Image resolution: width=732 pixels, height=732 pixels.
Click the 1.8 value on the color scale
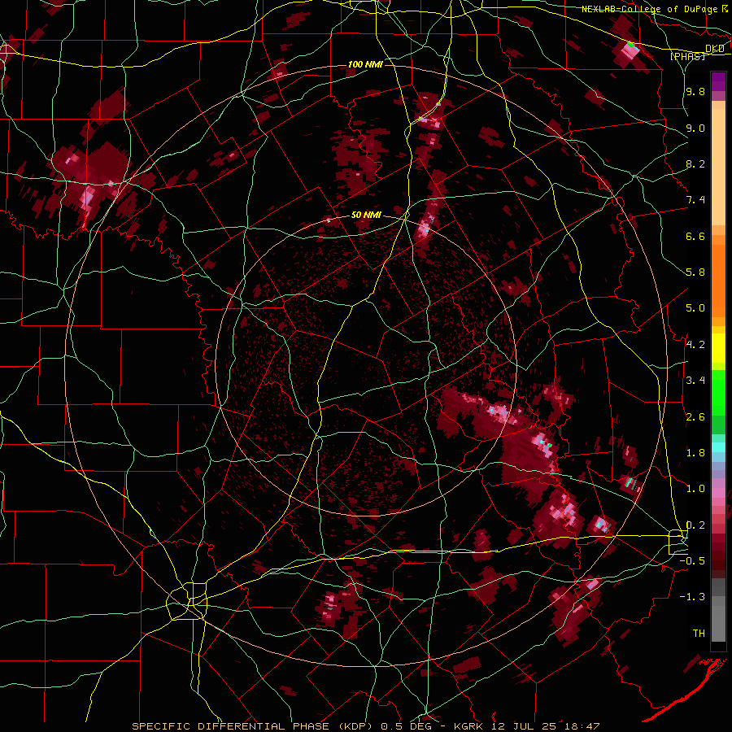pyautogui.click(x=695, y=453)
